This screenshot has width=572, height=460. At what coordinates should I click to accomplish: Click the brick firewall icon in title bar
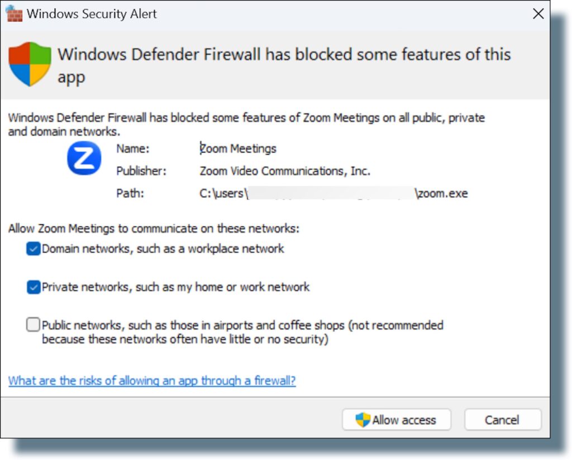point(15,13)
